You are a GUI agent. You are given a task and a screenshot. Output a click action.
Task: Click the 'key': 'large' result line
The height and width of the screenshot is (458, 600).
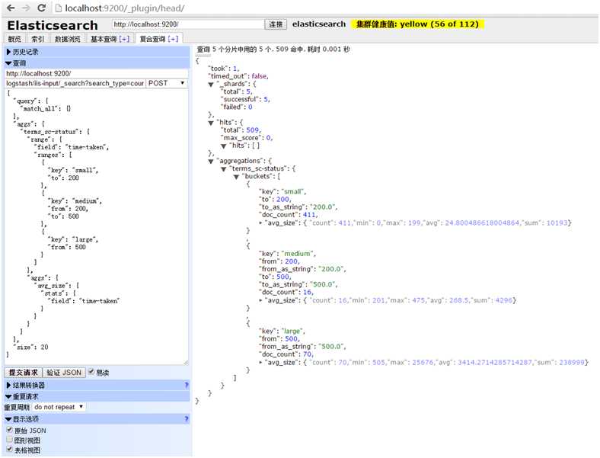pos(282,331)
